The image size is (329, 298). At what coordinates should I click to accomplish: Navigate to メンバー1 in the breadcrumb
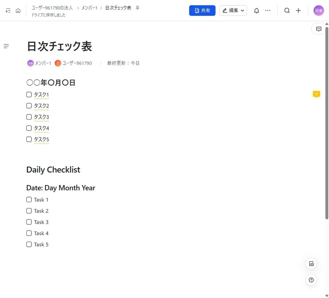[89, 7]
